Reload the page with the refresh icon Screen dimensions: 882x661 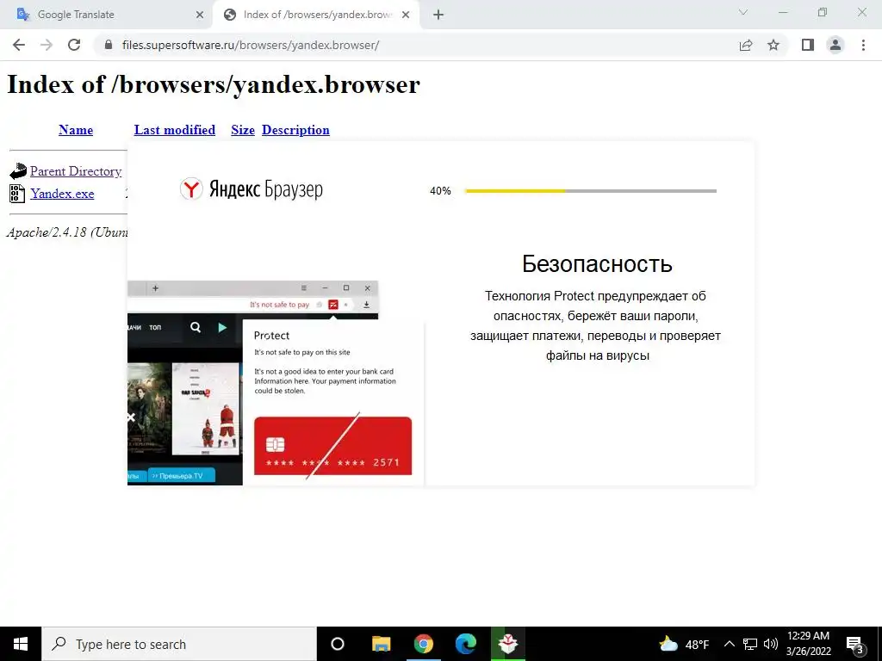pyautogui.click(x=74, y=45)
